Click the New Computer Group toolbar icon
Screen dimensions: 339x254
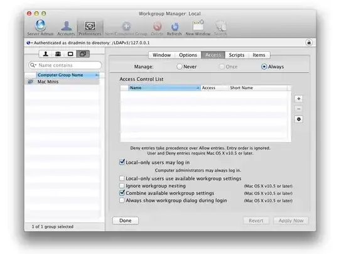126,28
